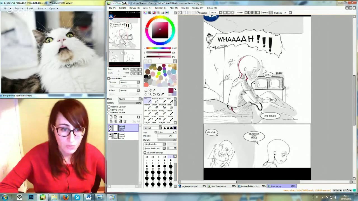This screenshot has width=358, height=201.
Task: Activate the rectangular selection tool
Action: (x=146, y=90)
